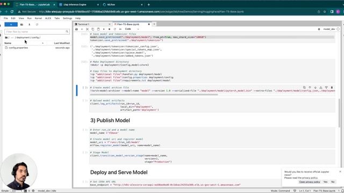Open the Kernel menu

pos(38,18)
